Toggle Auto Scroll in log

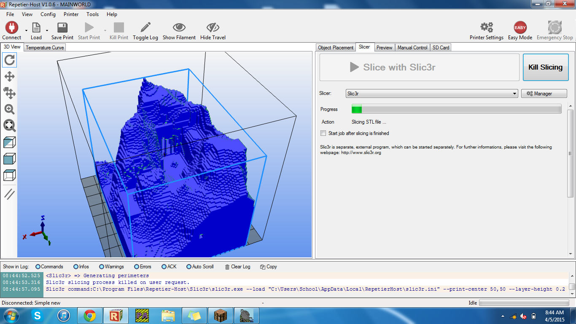[189, 267]
